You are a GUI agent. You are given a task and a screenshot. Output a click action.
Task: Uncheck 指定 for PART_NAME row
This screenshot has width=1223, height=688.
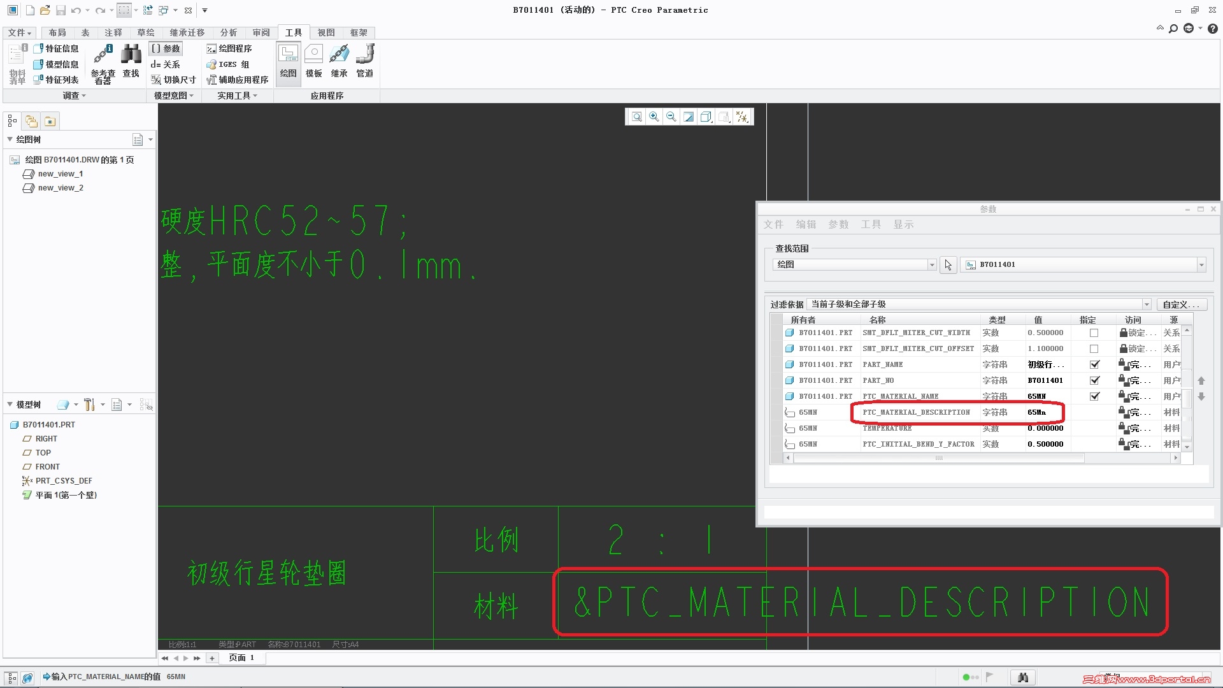click(1094, 364)
